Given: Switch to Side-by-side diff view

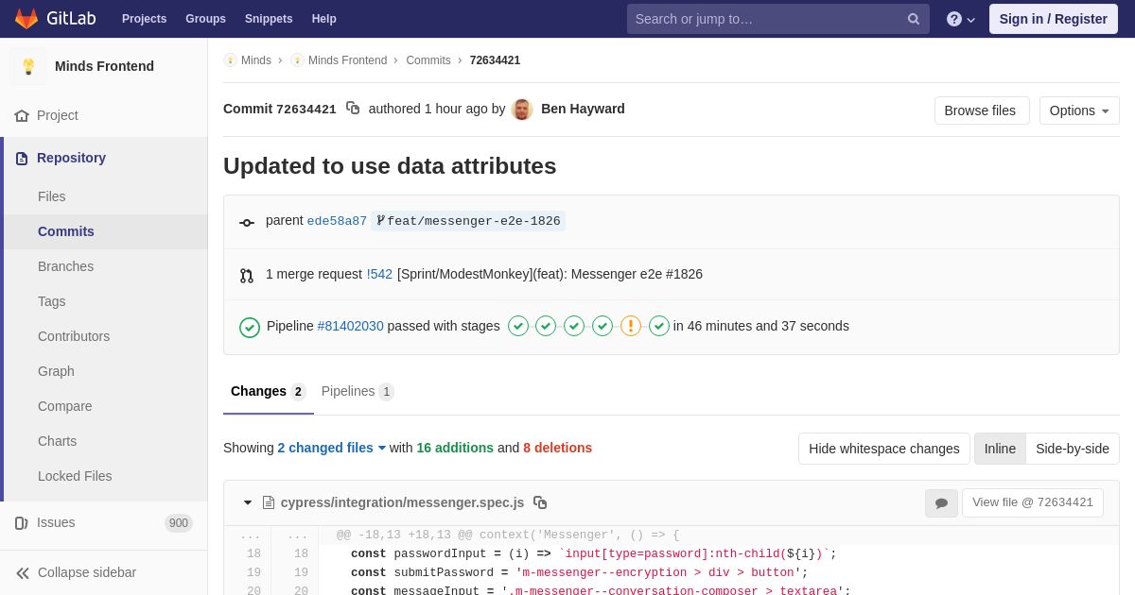Looking at the screenshot, I should [1073, 449].
